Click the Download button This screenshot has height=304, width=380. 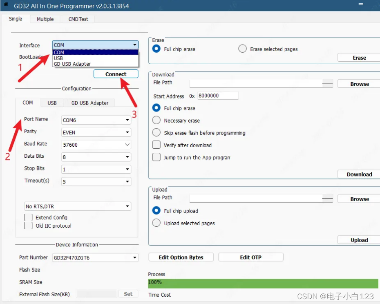click(359, 174)
